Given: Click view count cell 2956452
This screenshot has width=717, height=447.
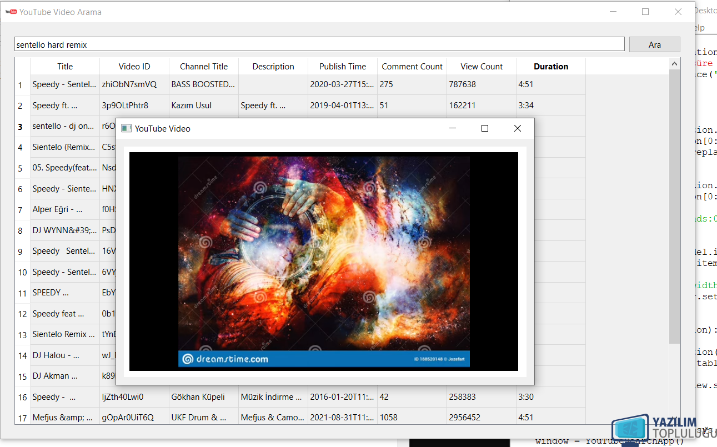Looking at the screenshot, I should (482, 418).
